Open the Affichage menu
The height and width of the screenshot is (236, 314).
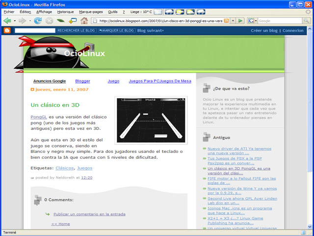[44, 11]
